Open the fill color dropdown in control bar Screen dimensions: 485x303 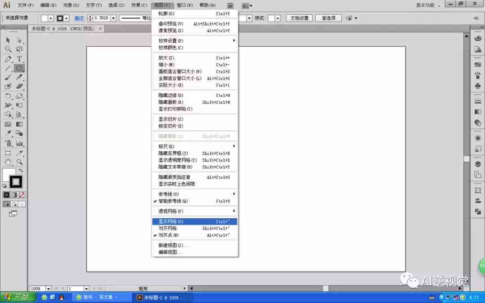pos(51,18)
